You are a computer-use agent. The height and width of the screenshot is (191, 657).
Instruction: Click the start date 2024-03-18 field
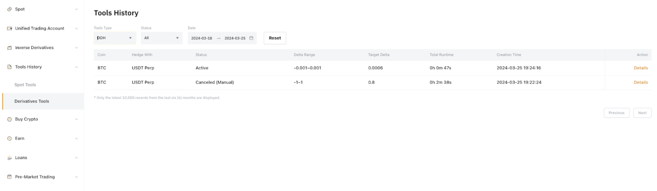coord(202,38)
